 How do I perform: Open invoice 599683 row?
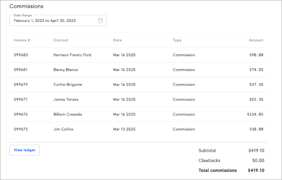point(21,55)
